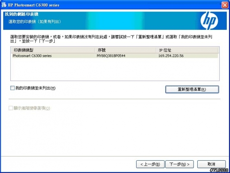
Task: Click the 找到的網路印表機 heading text
Action: (22, 14)
